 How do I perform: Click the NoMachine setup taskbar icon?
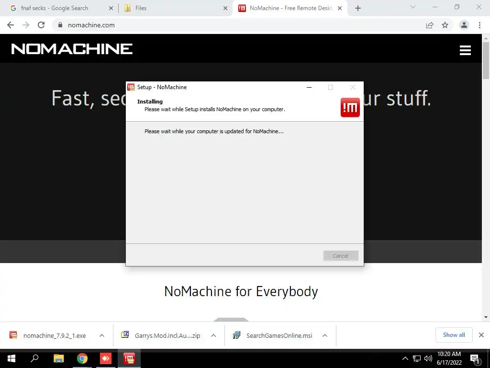(x=129, y=358)
